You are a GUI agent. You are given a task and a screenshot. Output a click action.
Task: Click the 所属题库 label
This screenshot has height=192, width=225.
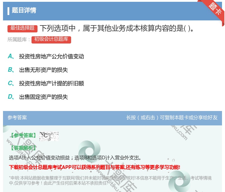pos(19,40)
